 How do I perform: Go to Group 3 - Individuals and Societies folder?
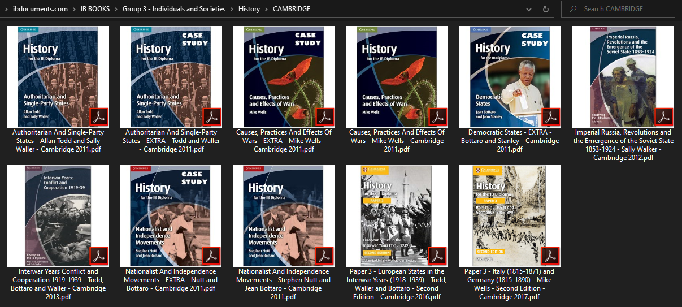173,9
